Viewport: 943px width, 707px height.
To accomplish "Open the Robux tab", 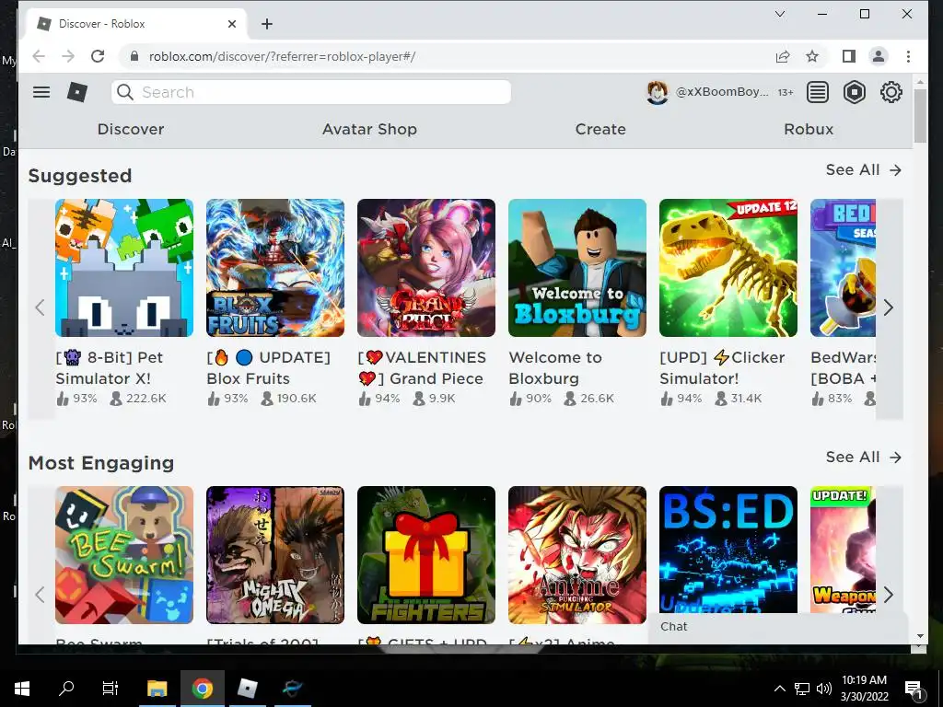I will [x=809, y=129].
